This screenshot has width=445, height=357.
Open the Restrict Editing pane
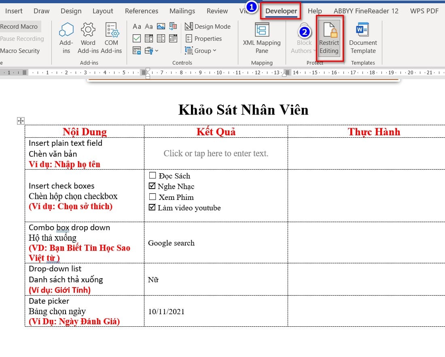pyautogui.click(x=329, y=38)
